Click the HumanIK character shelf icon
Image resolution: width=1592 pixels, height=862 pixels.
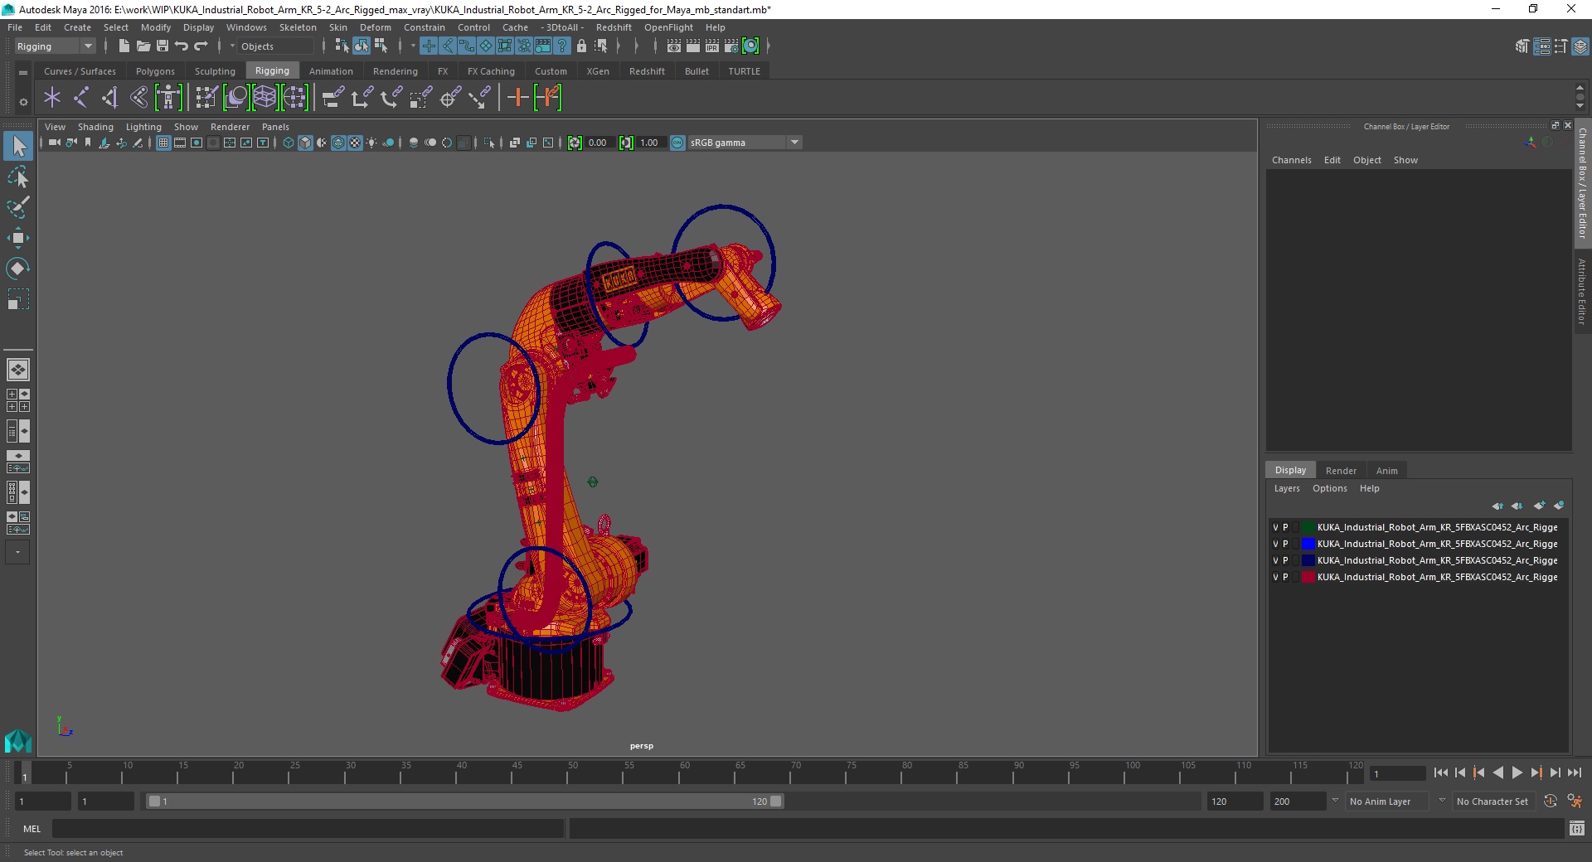[x=168, y=98]
